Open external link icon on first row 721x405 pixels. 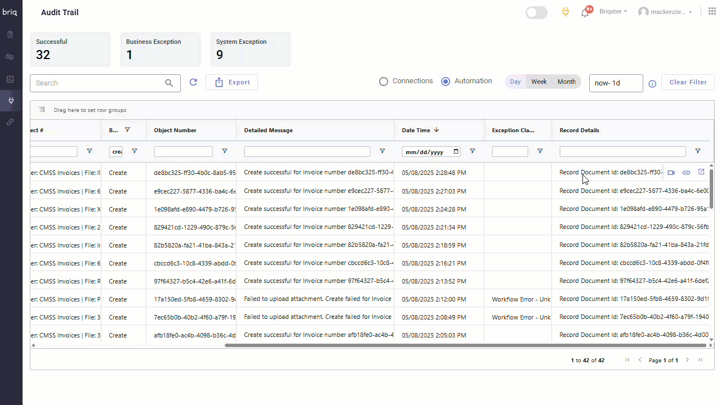[701, 172]
